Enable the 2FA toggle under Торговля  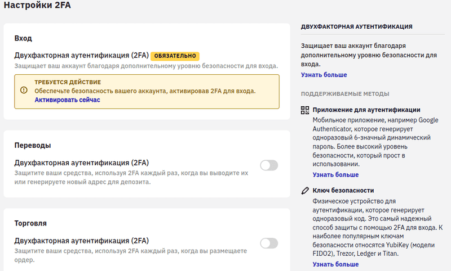[269, 243]
